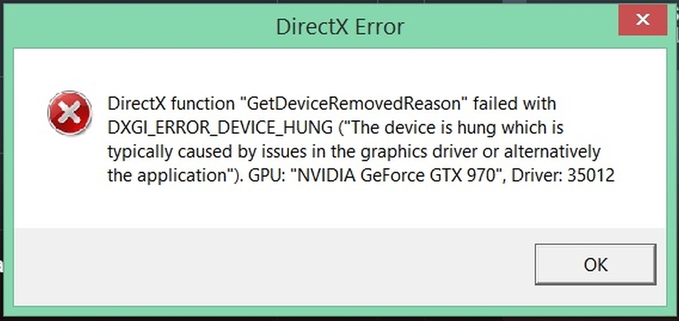The width and height of the screenshot is (679, 321).
Task: Click the DXGI_ERROR_DEVICE_HUNG error code
Action: 220,128
